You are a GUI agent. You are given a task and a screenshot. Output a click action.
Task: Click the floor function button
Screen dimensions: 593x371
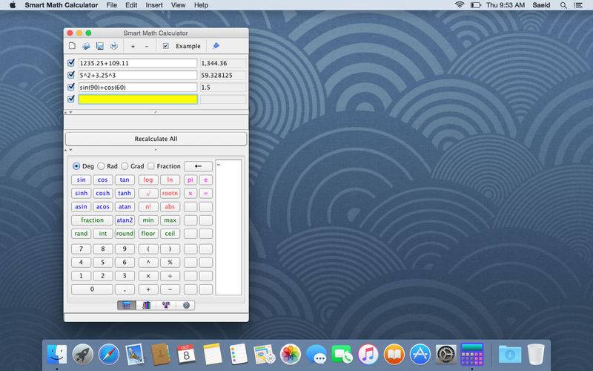[x=148, y=234]
